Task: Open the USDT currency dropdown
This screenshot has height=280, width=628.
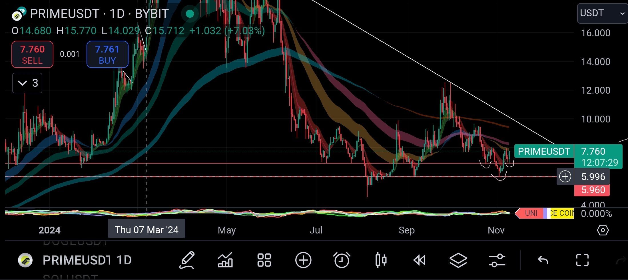Action: click(x=602, y=13)
